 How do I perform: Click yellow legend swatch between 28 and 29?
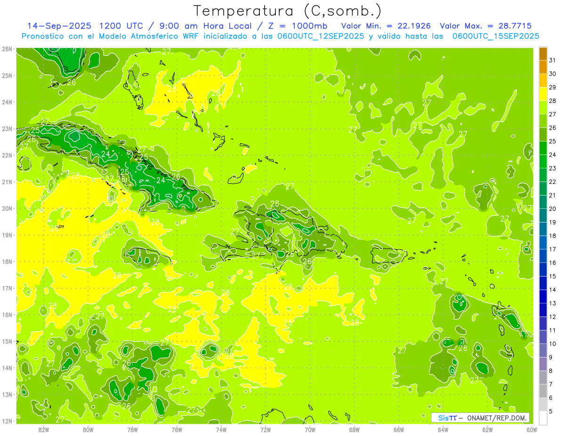tap(543, 95)
